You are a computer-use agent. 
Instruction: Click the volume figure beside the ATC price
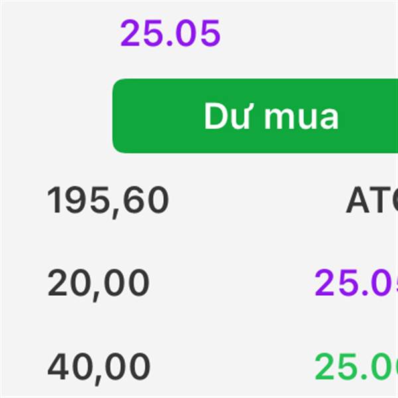pos(107,201)
